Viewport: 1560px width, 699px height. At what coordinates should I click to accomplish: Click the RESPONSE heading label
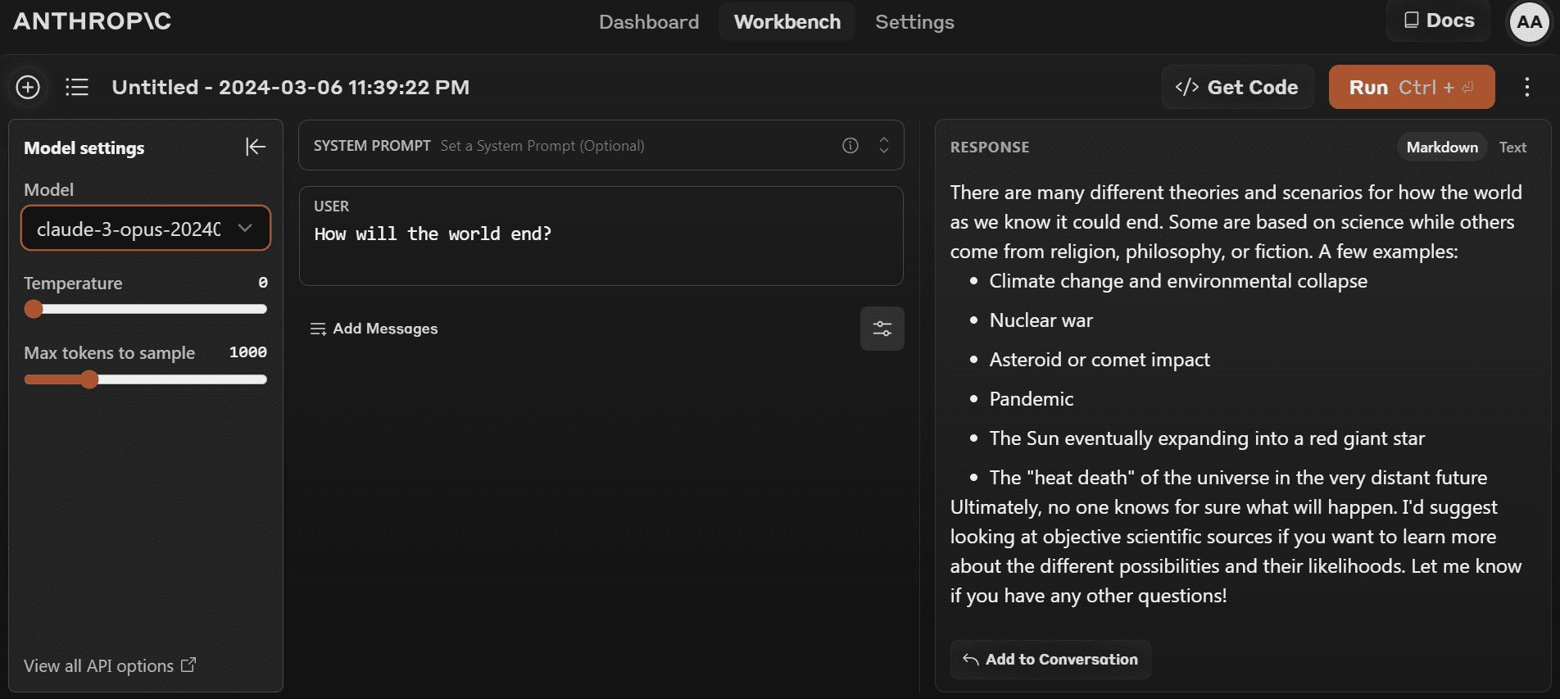click(990, 148)
